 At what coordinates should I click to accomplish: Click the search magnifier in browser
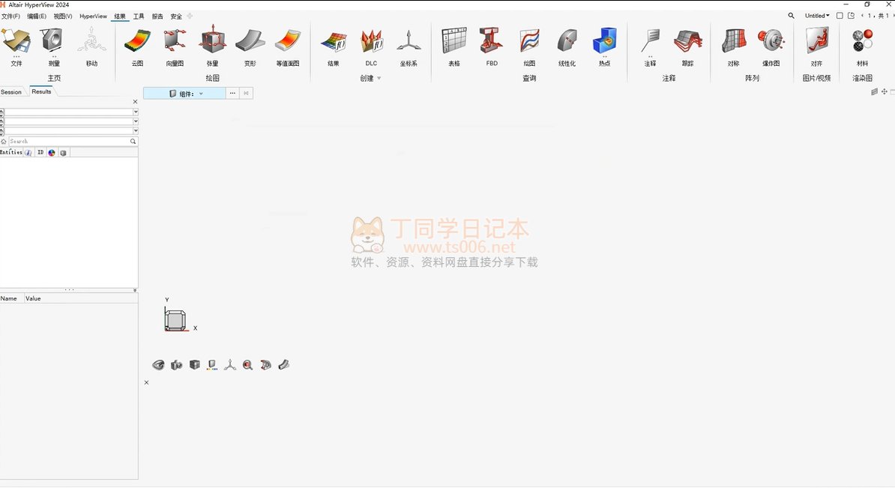[133, 141]
